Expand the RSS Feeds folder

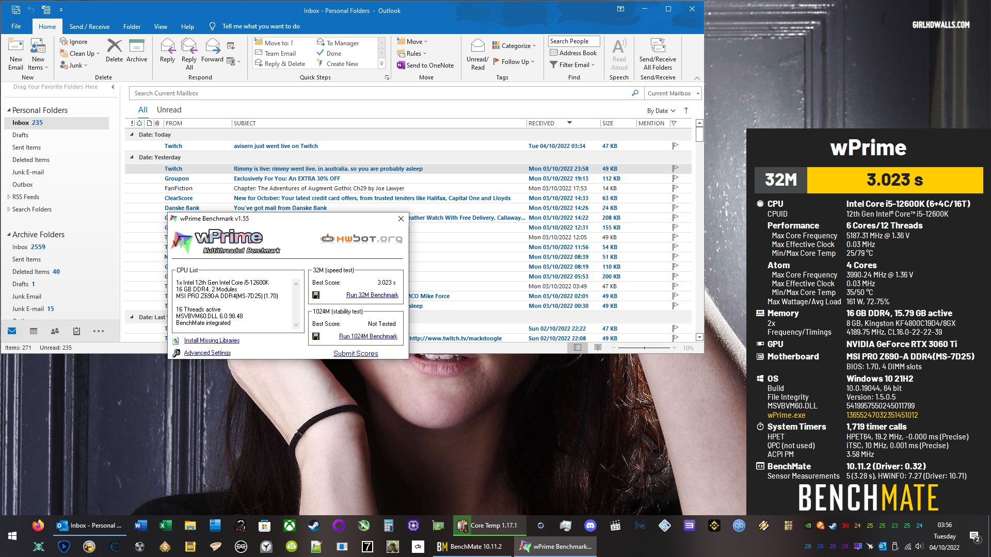[x=9, y=197]
